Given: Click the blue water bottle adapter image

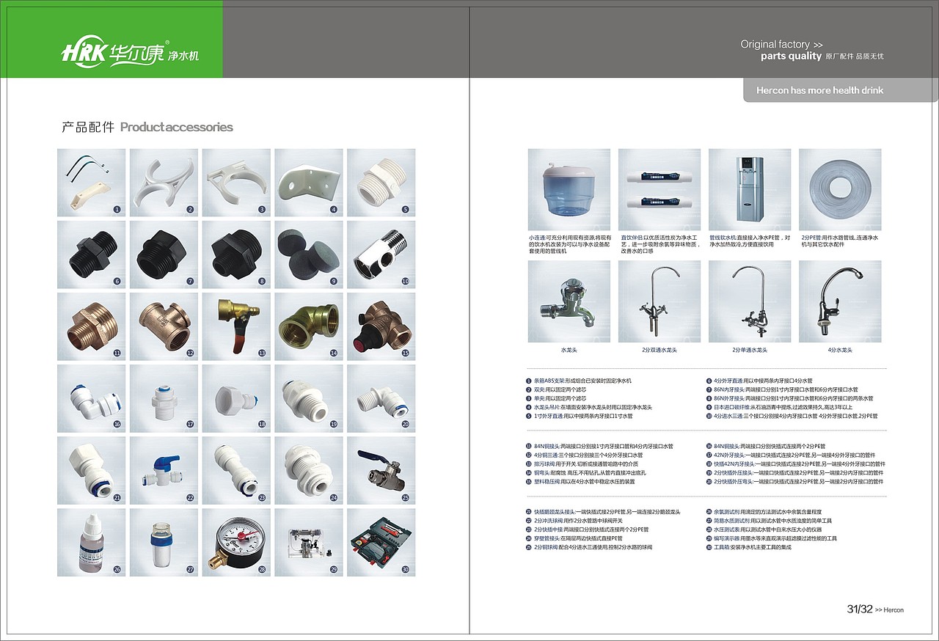Looking at the screenshot, I should pyautogui.click(x=569, y=190).
